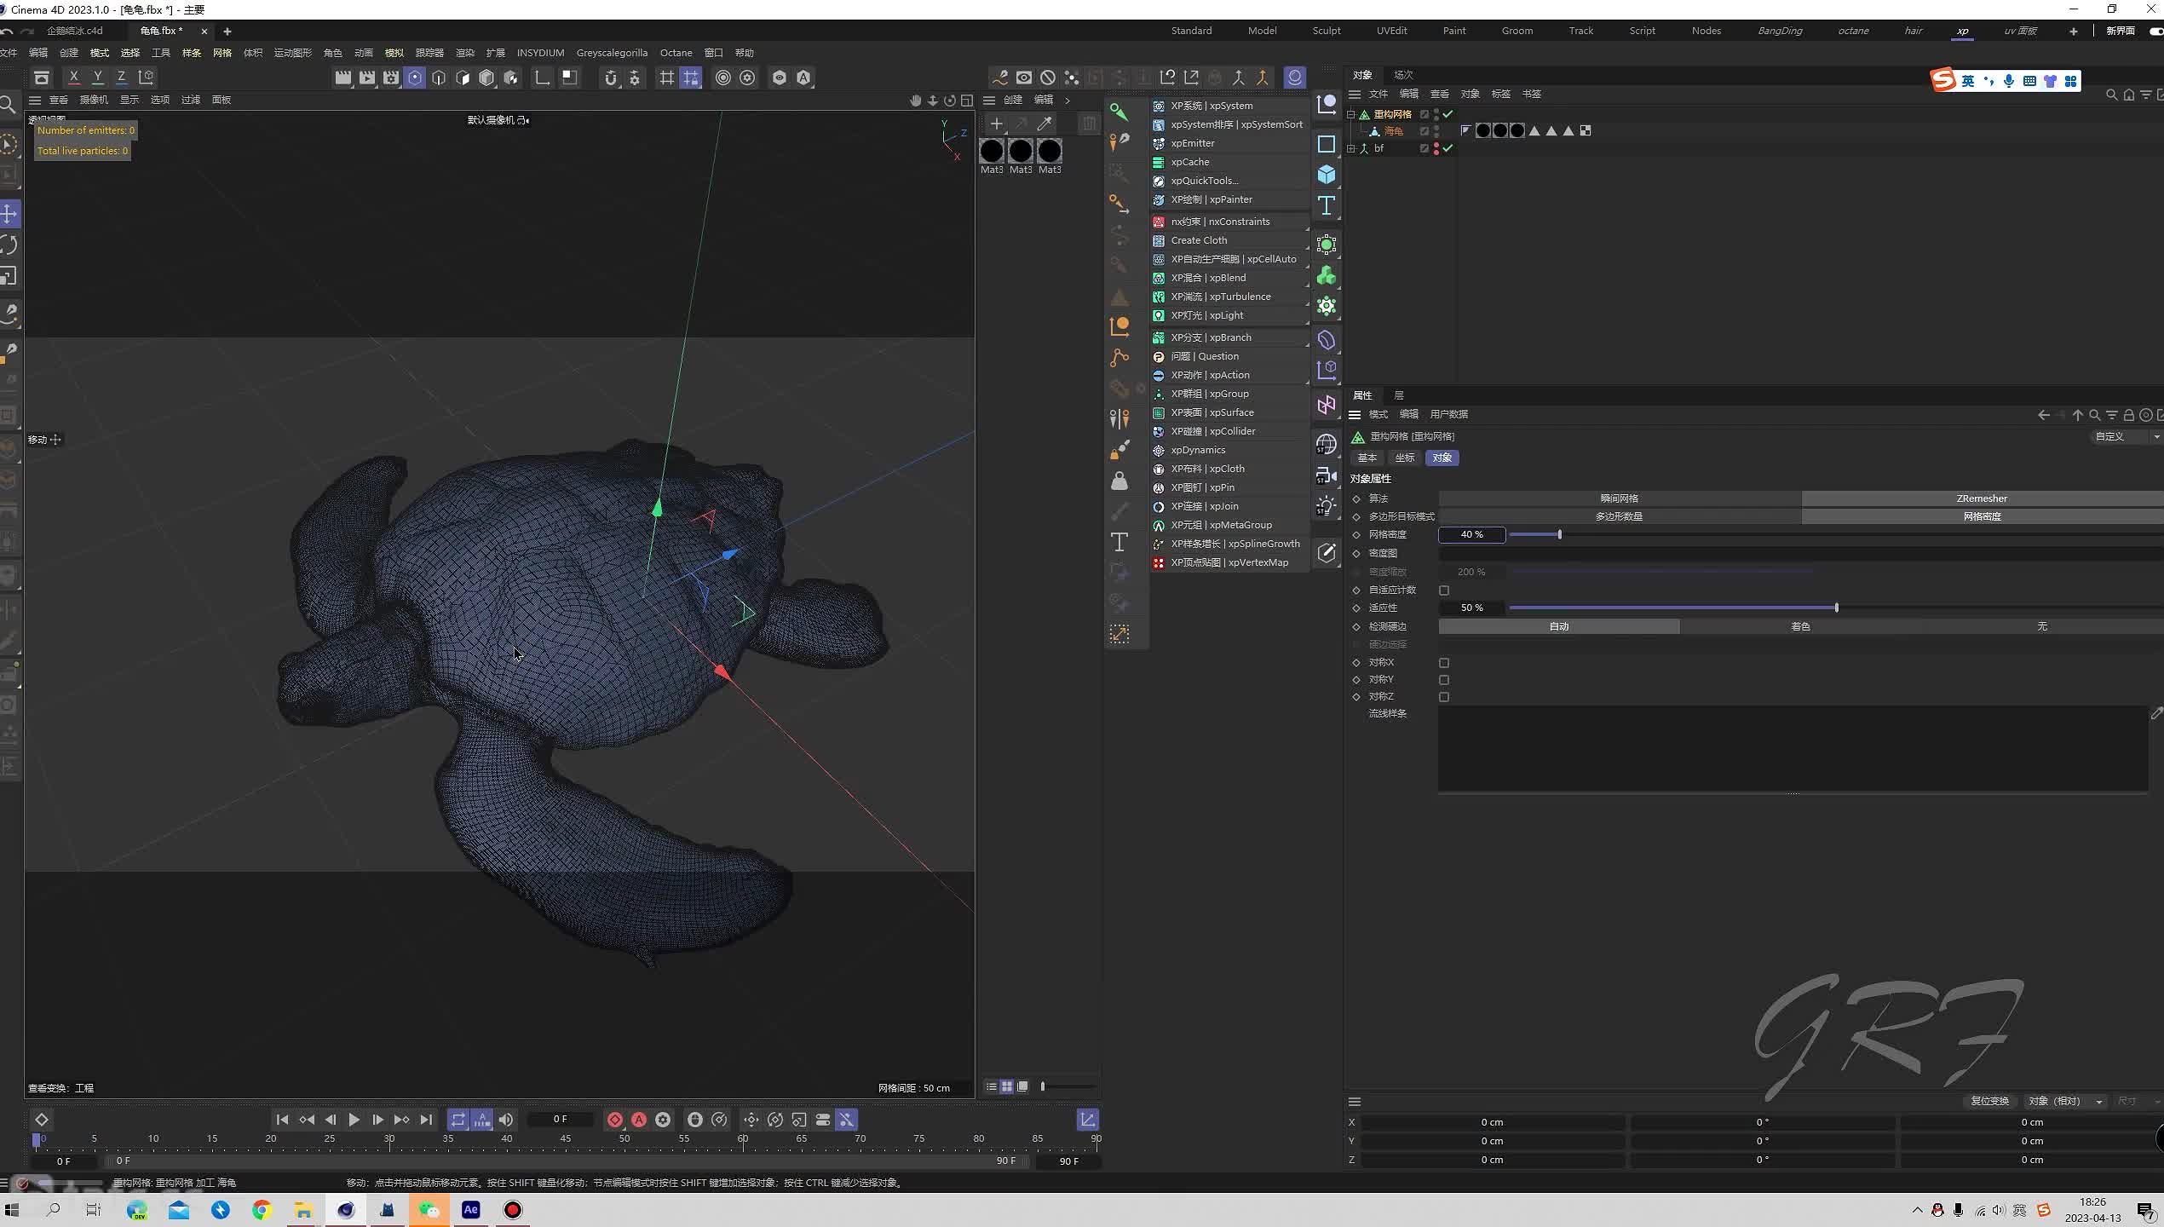
Task: Go to end of animation
Action: pyautogui.click(x=426, y=1120)
